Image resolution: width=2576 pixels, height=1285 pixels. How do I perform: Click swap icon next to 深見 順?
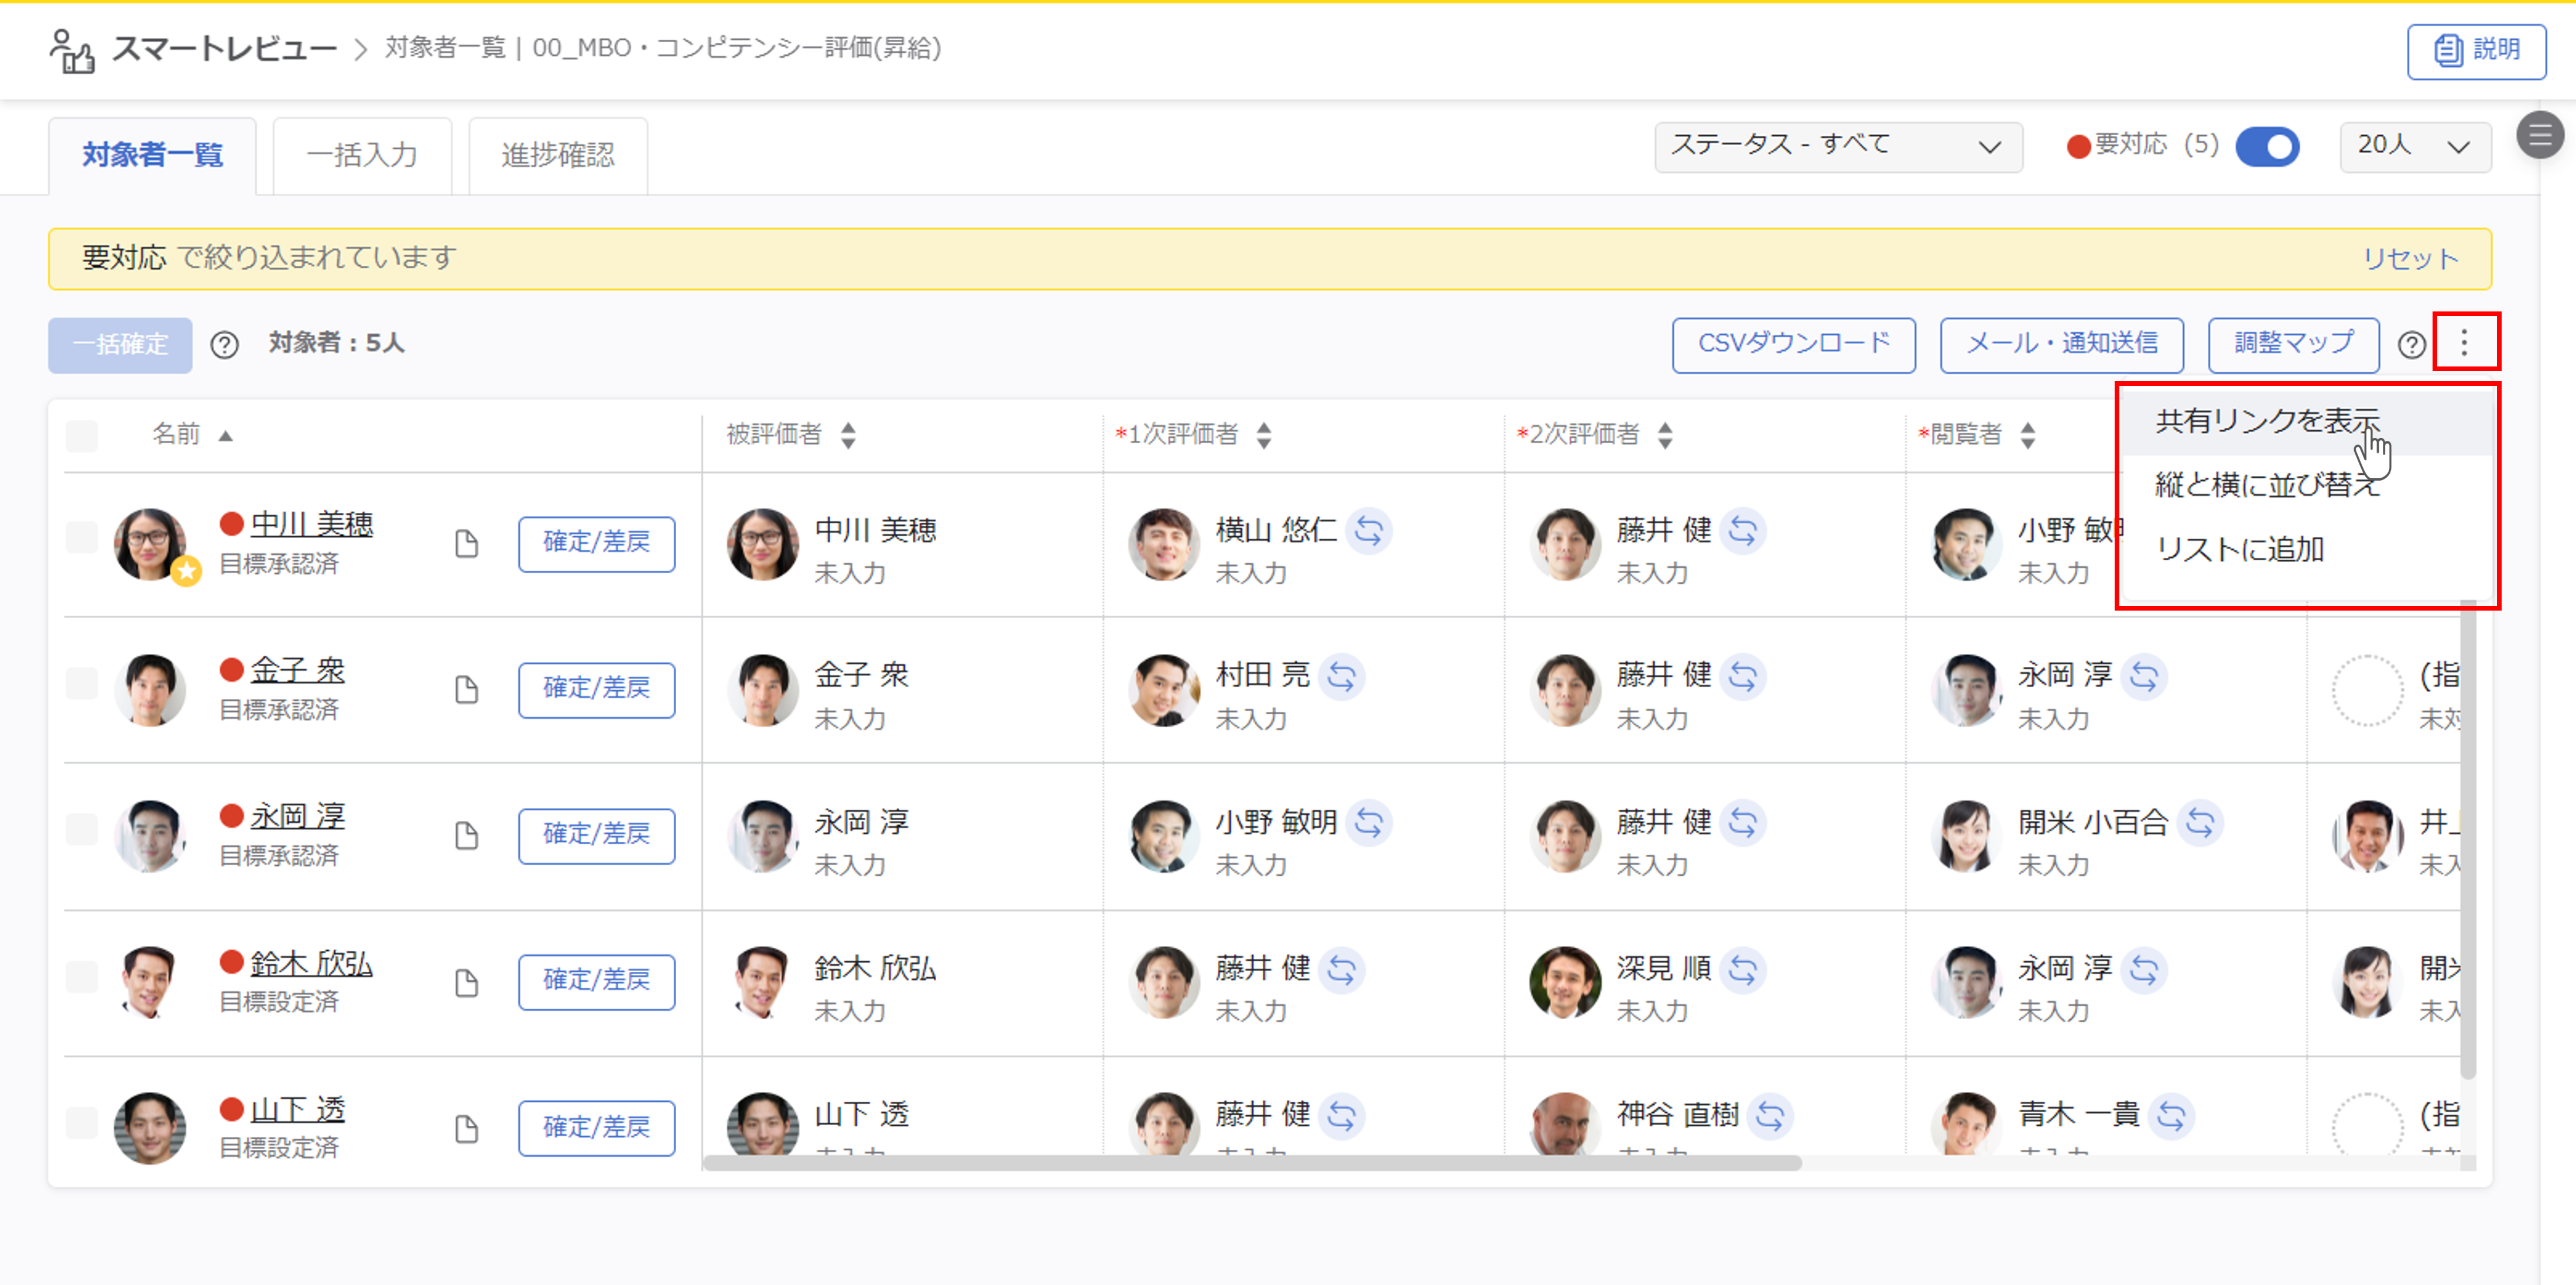1742,969
